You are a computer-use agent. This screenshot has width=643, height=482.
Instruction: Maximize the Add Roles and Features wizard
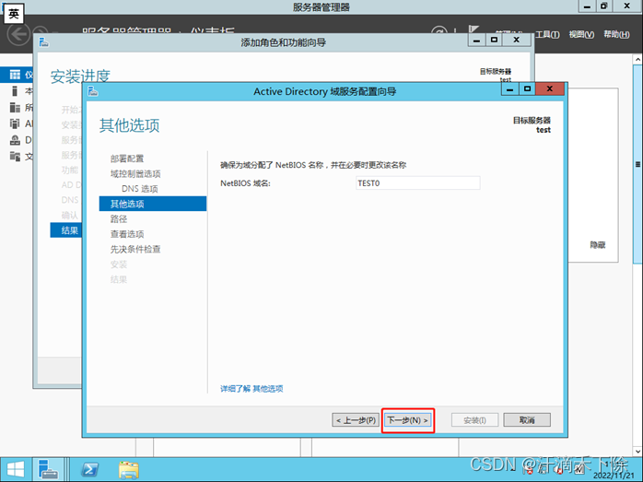(494, 40)
